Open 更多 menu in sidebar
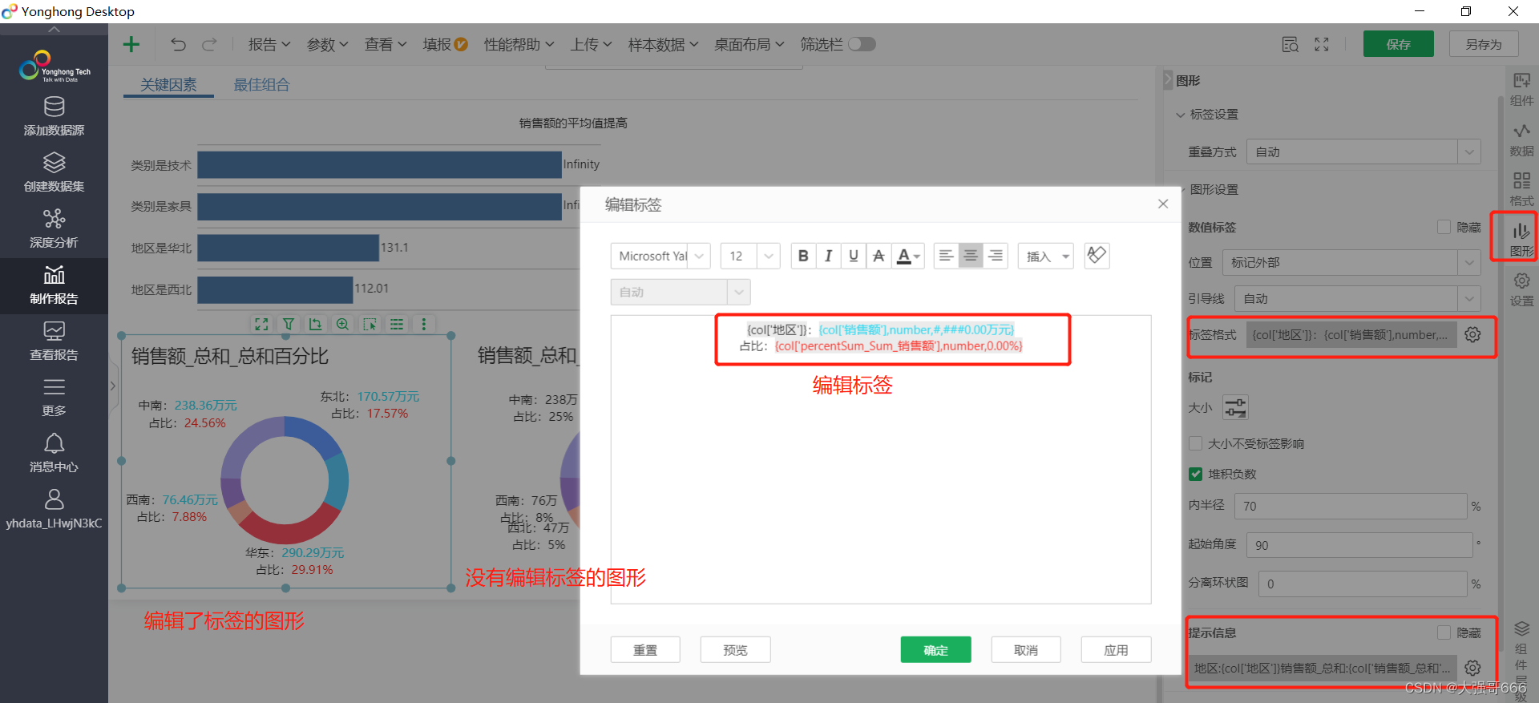The height and width of the screenshot is (703, 1539). coord(54,397)
